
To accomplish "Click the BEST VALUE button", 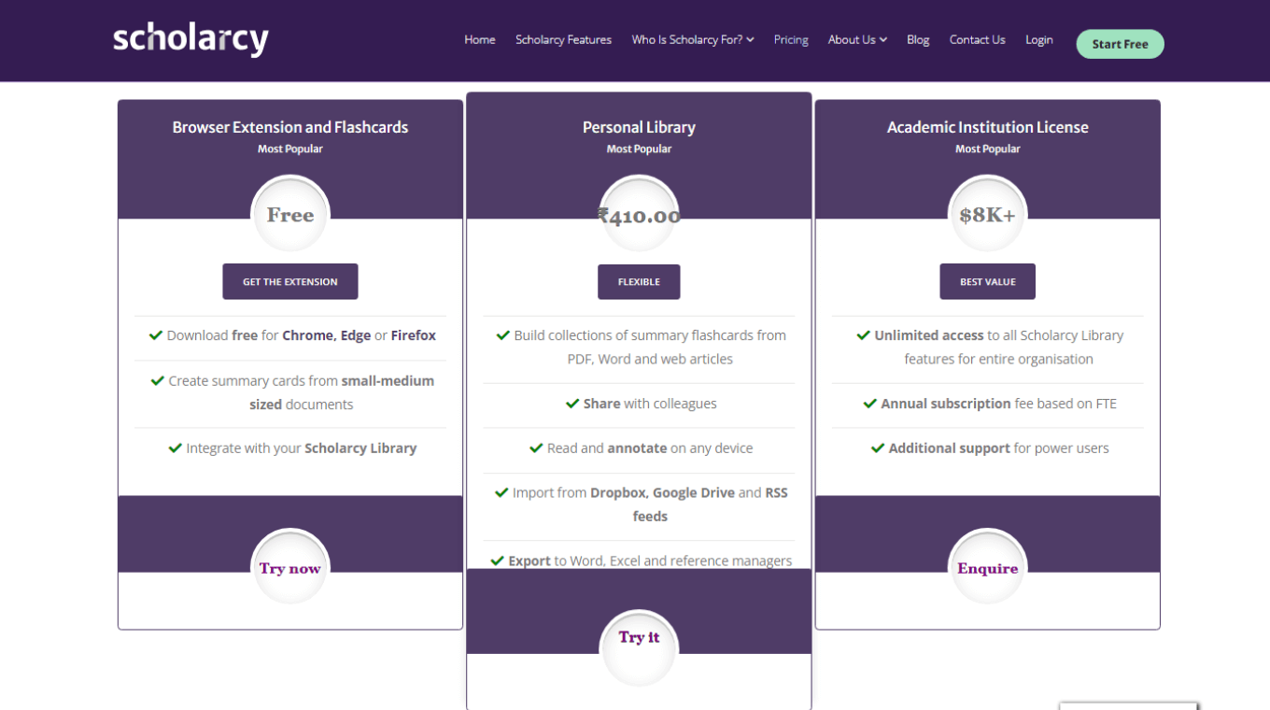I will (987, 281).
